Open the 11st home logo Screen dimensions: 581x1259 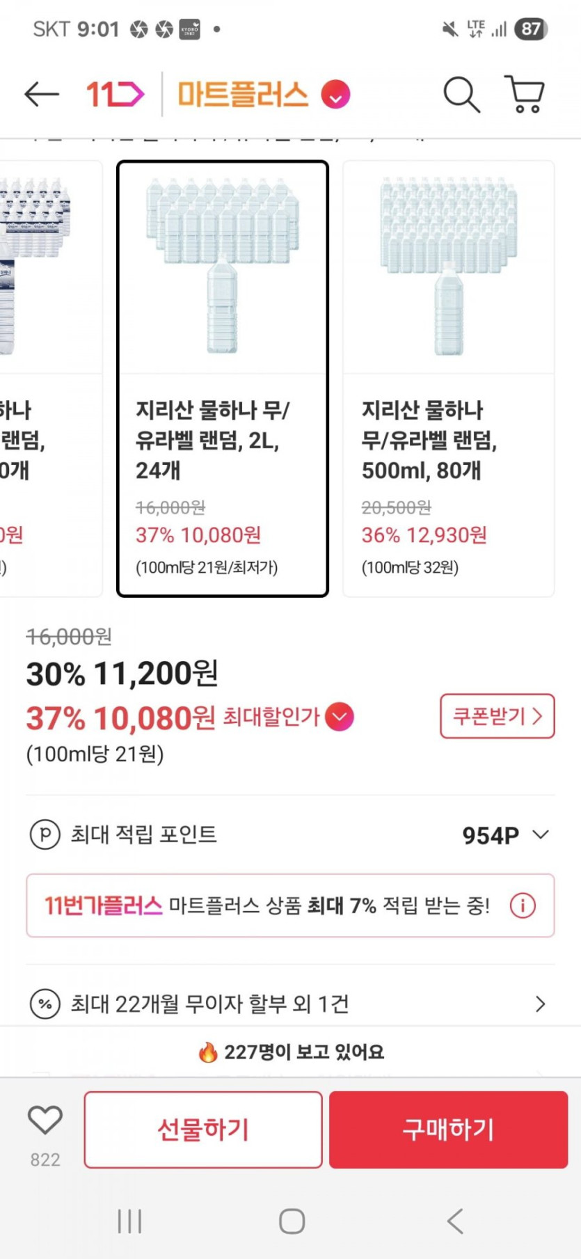[115, 94]
